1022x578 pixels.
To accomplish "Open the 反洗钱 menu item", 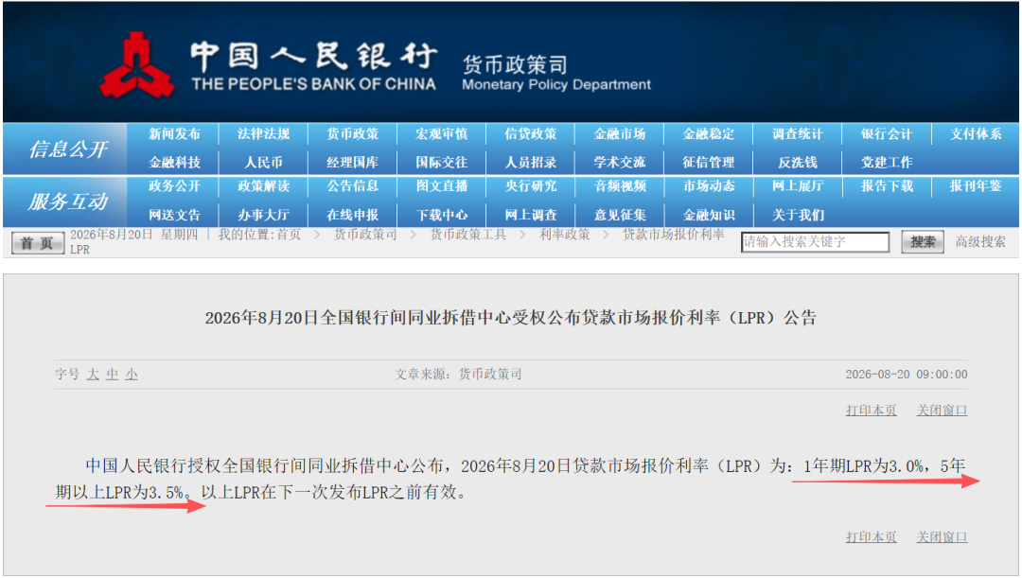I will coord(798,163).
